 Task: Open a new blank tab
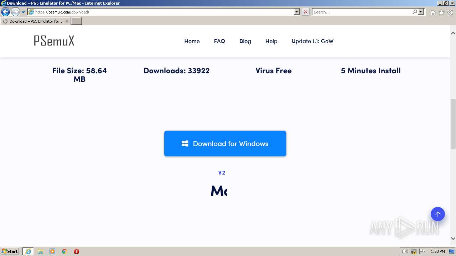[77, 21]
